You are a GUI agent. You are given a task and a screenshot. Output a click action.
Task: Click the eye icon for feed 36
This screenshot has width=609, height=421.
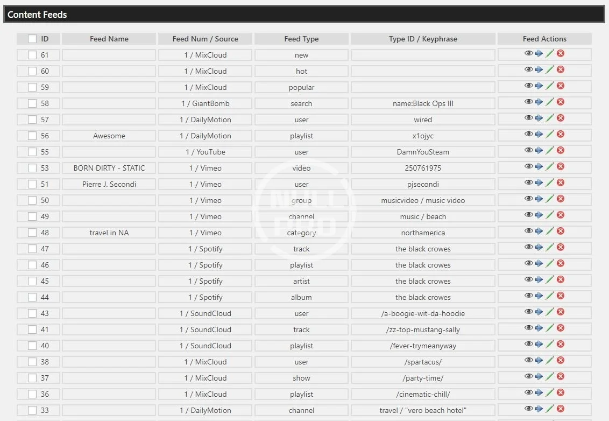pos(528,392)
